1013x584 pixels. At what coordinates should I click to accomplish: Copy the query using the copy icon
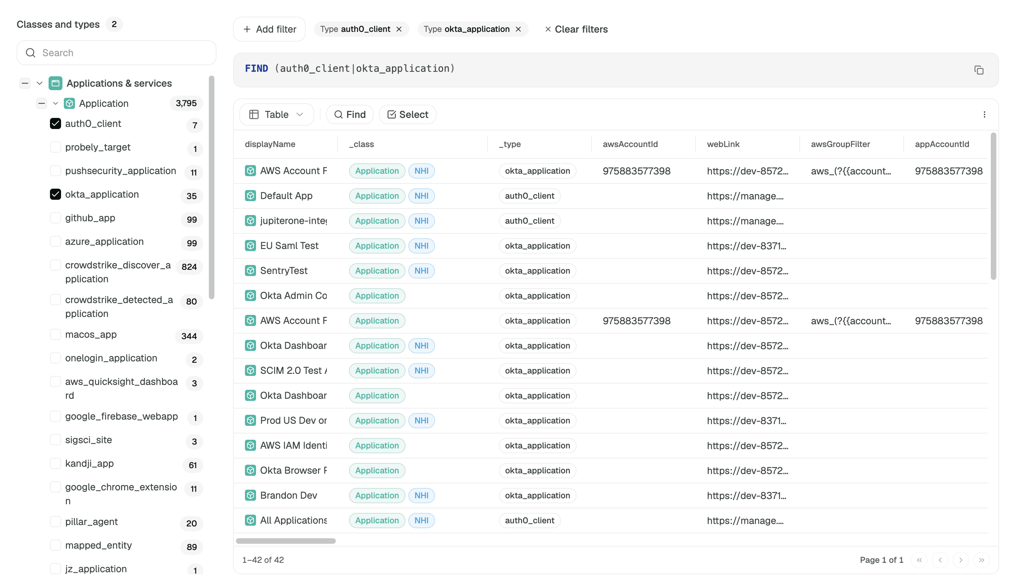coord(979,70)
